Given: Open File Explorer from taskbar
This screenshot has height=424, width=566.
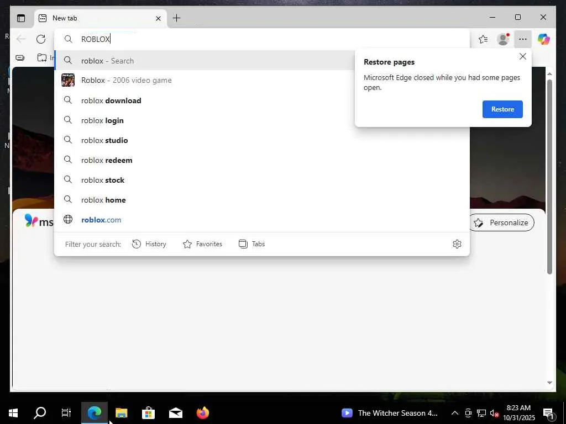Looking at the screenshot, I should coord(121,413).
